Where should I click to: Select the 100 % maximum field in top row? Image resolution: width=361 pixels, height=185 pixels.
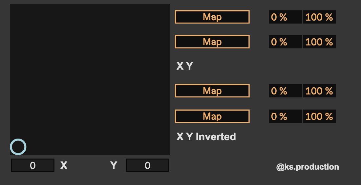(x=319, y=17)
